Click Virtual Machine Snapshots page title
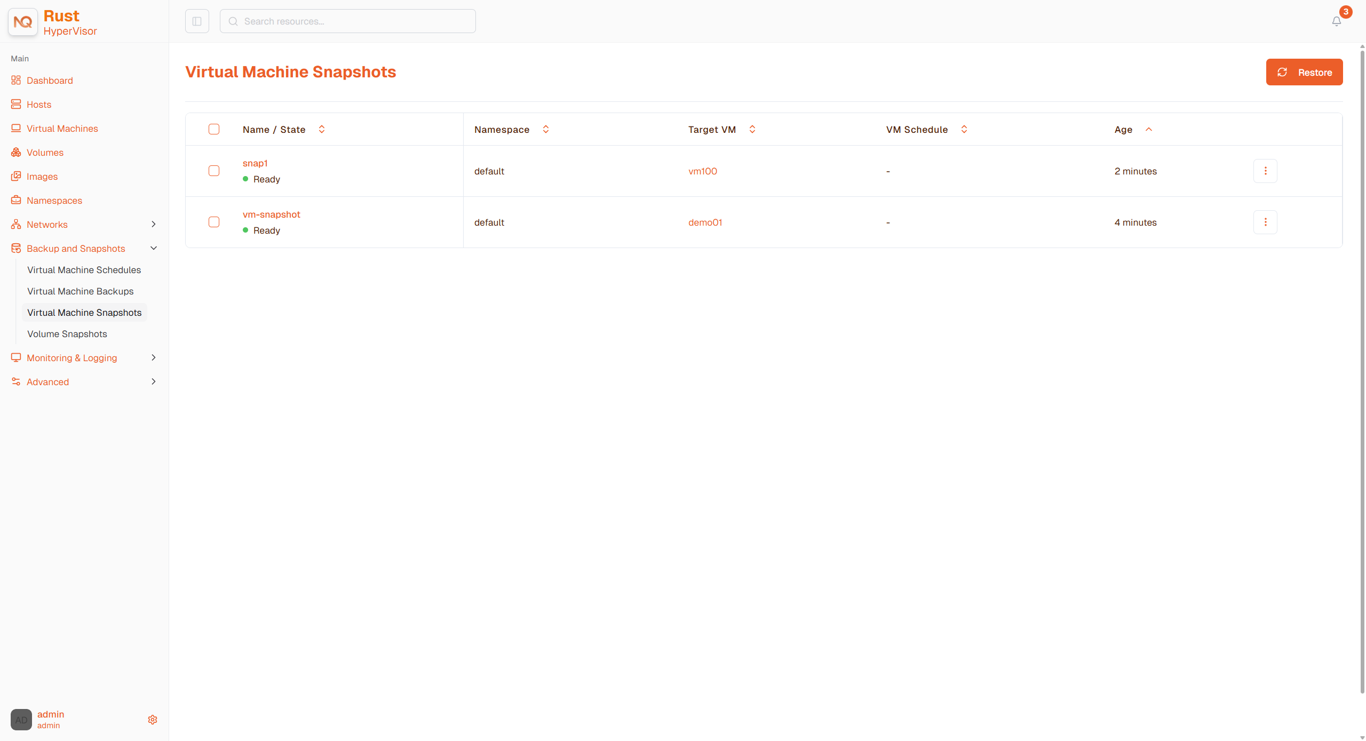Viewport: 1366px width, 741px height. click(290, 72)
